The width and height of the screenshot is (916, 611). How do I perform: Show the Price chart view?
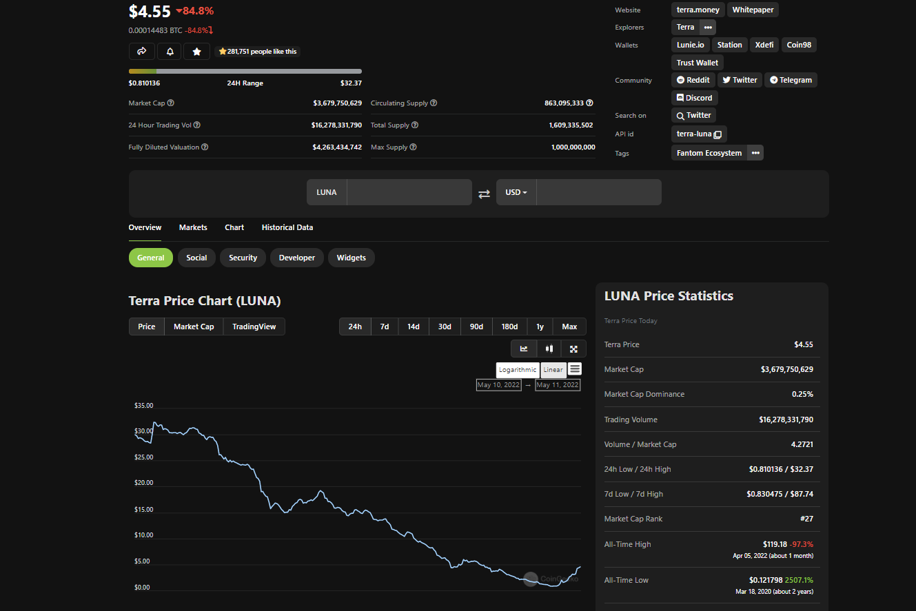coord(147,327)
